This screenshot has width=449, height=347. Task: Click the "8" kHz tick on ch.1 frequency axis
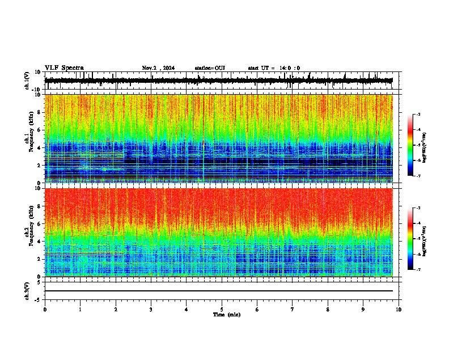[x=40, y=112]
